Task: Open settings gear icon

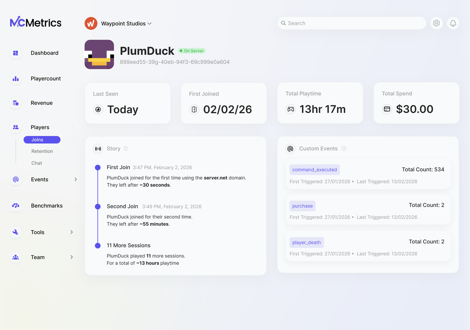Action: [437, 23]
